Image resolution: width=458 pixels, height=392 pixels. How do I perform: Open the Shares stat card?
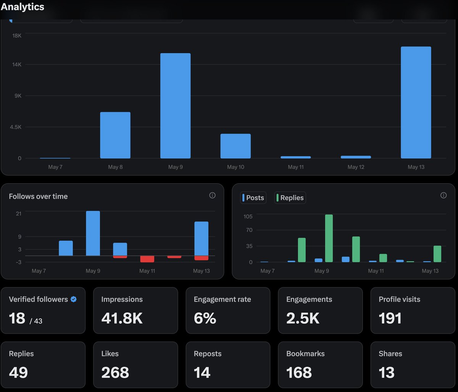point(413,365)
